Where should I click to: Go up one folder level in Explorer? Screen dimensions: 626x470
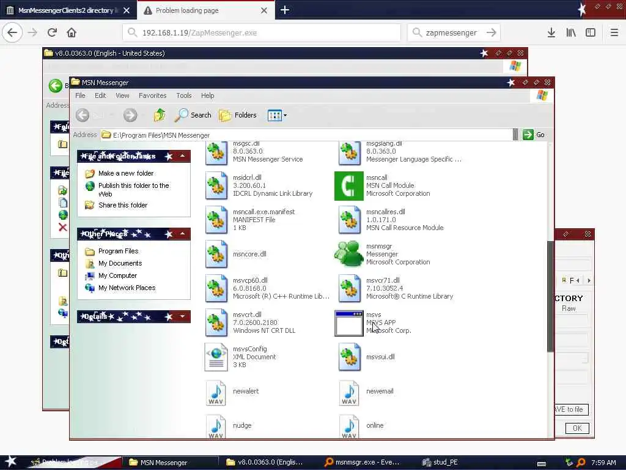click(x=160, y=115)
